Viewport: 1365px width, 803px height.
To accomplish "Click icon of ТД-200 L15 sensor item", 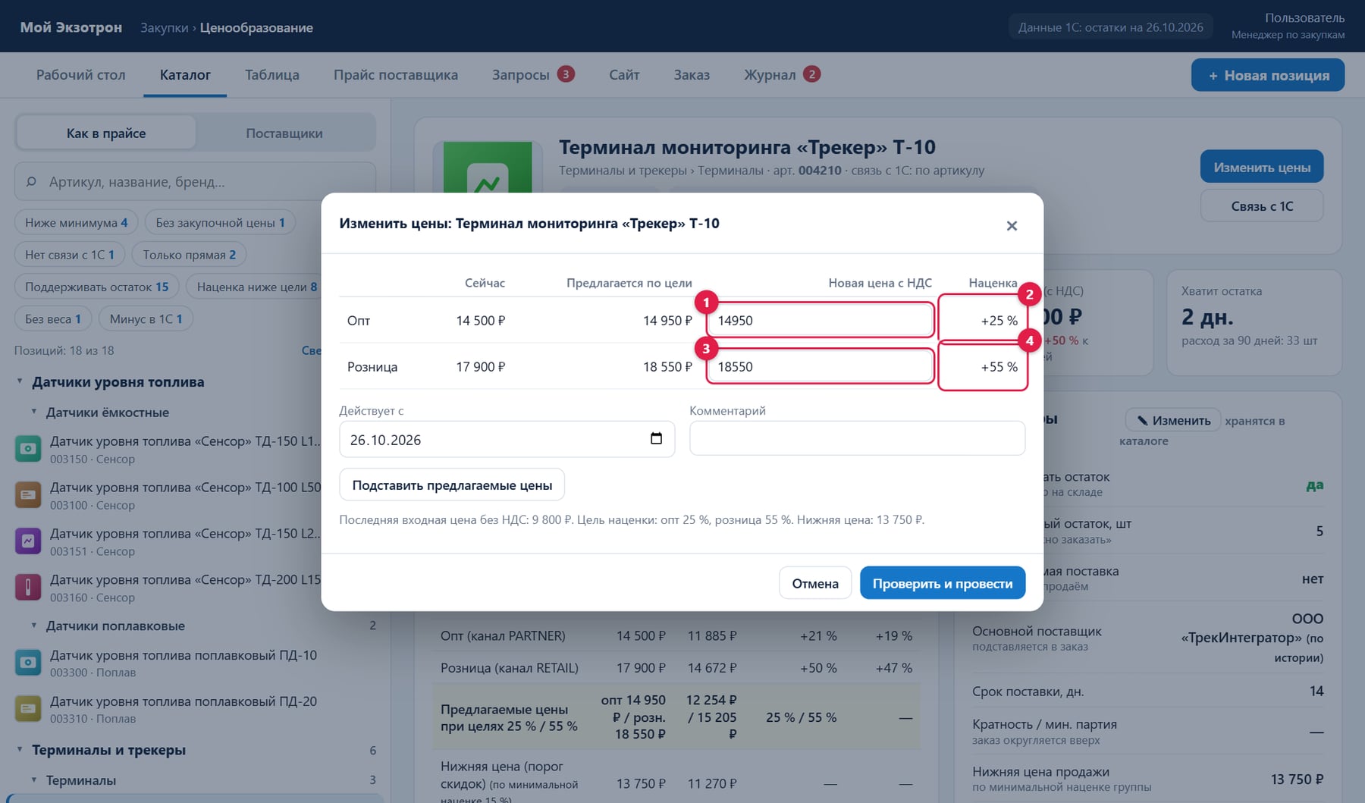I will pyautogui.click(x=28, y=588).
